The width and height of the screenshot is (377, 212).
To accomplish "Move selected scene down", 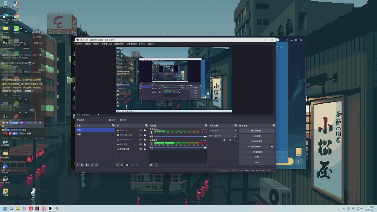I will click(97, 165).
